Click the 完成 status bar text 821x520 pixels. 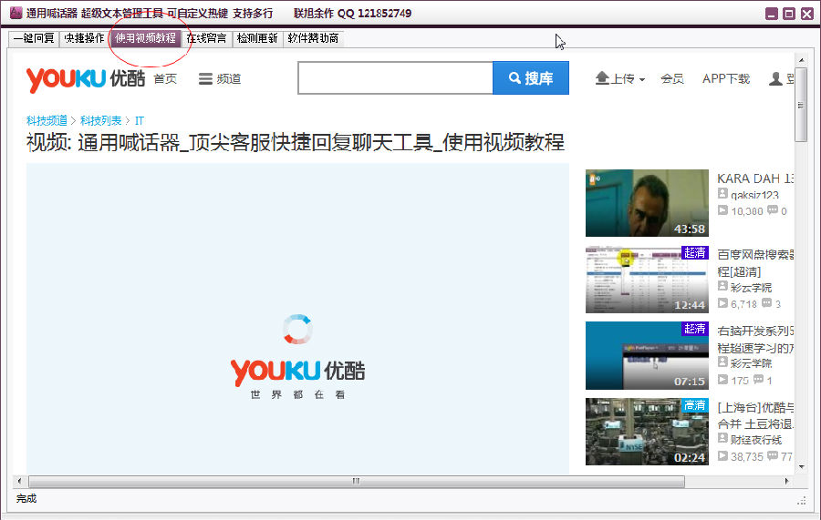click(x=26, y=498)
